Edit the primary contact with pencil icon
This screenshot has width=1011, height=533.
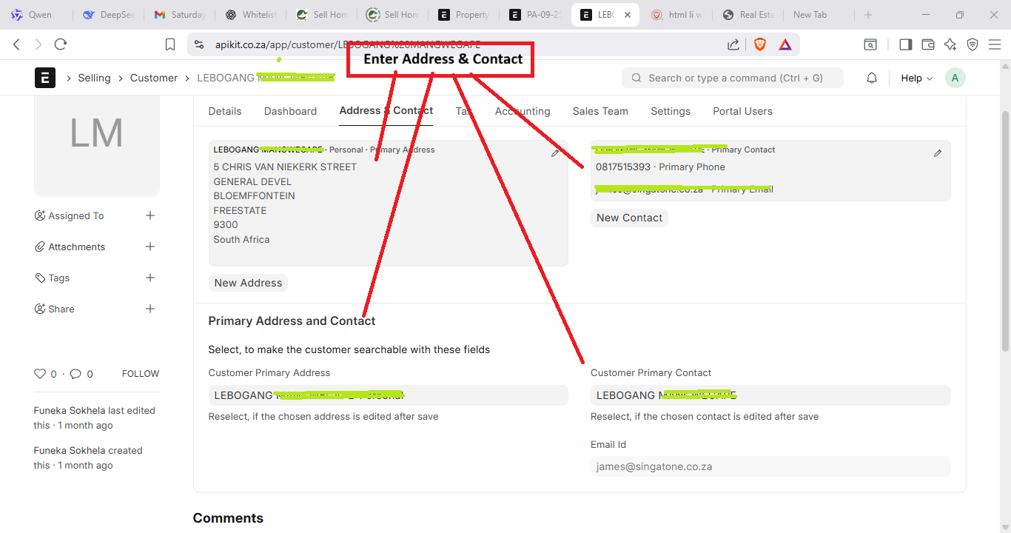(938, 153)
